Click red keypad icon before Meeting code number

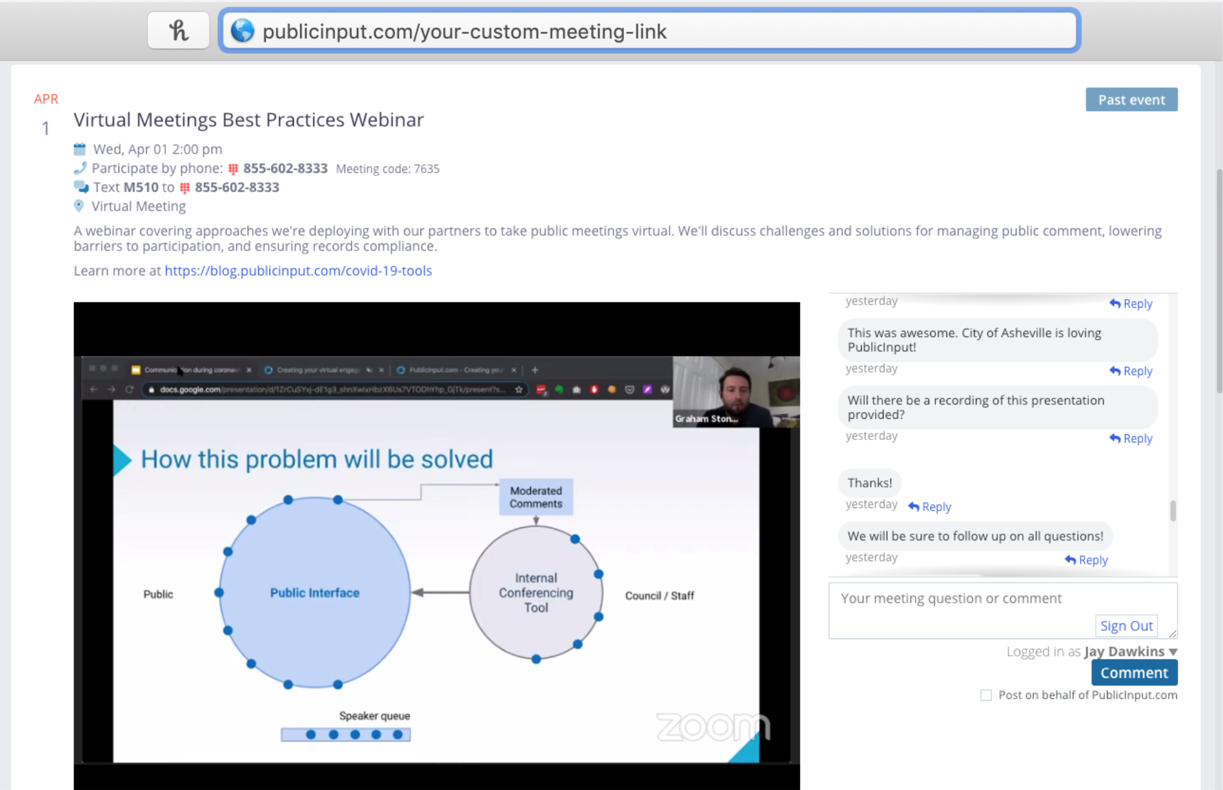click(x=233, y=168)
